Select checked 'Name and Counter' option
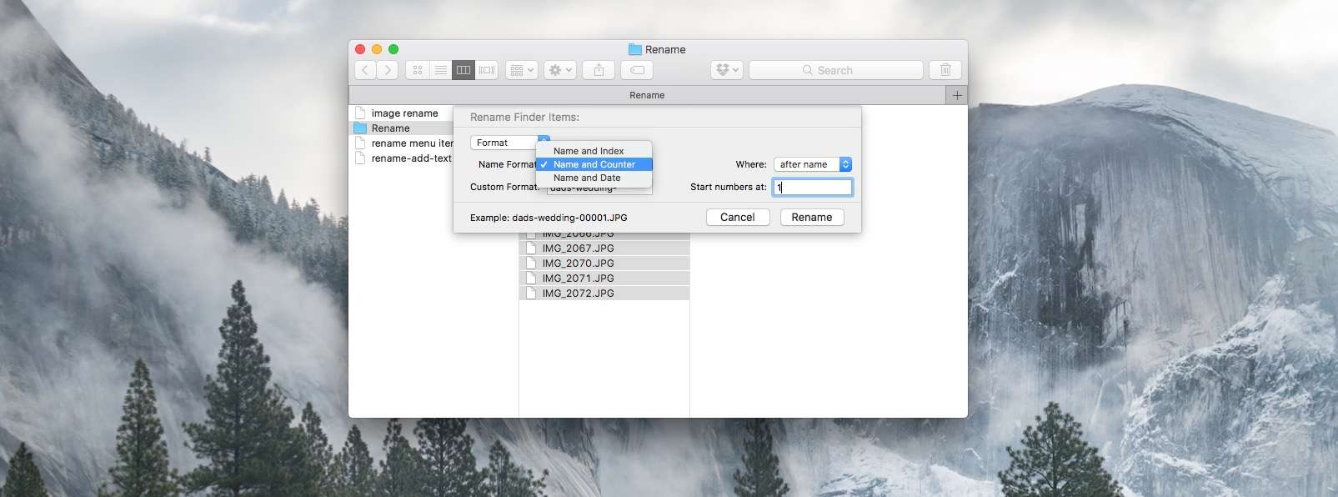This screenshot has width=1338, height=497. tap(594, 164)
